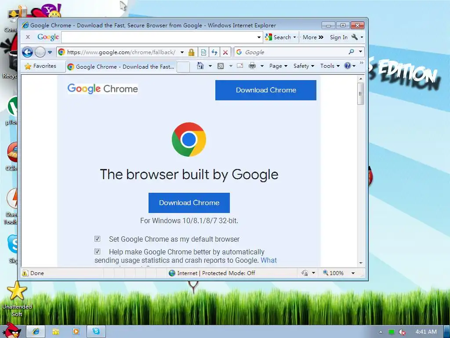This screenshot has height=338, width=450.
Task: Click scrollbar down arrow
Action: coord(361,263)
